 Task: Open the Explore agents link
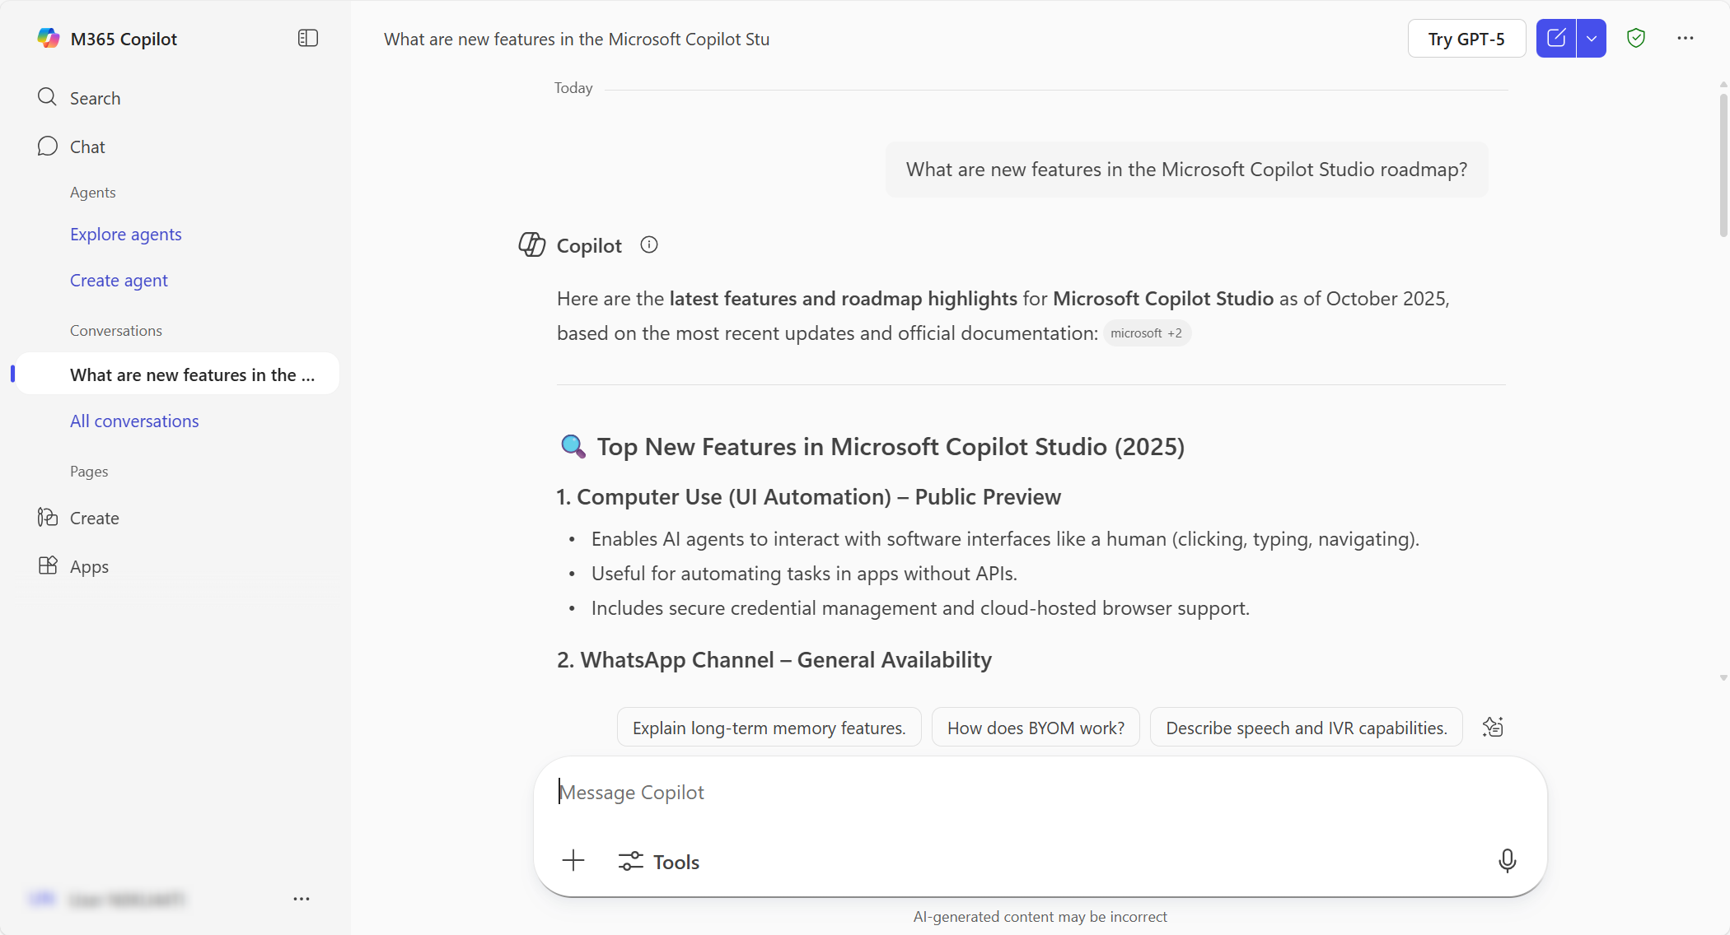pos(125,234)
